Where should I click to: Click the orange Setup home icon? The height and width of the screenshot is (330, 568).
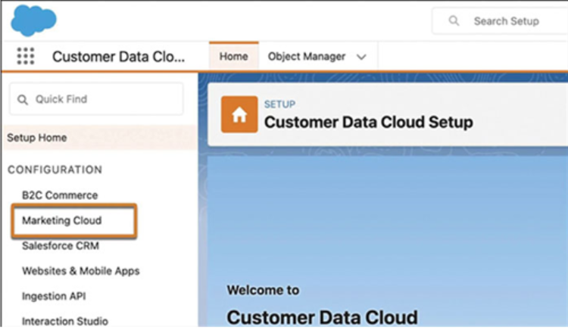click(239, 114)
